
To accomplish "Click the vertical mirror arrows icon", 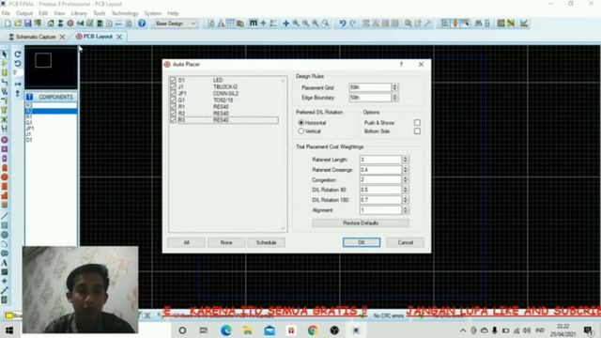I will (x=18, y=93).
